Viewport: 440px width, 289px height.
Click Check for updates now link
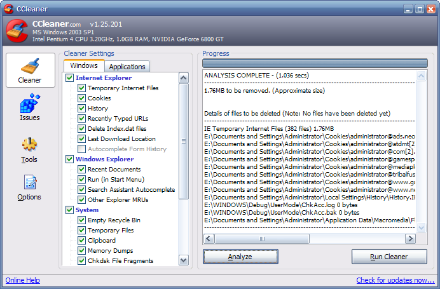tap(395, 280)
